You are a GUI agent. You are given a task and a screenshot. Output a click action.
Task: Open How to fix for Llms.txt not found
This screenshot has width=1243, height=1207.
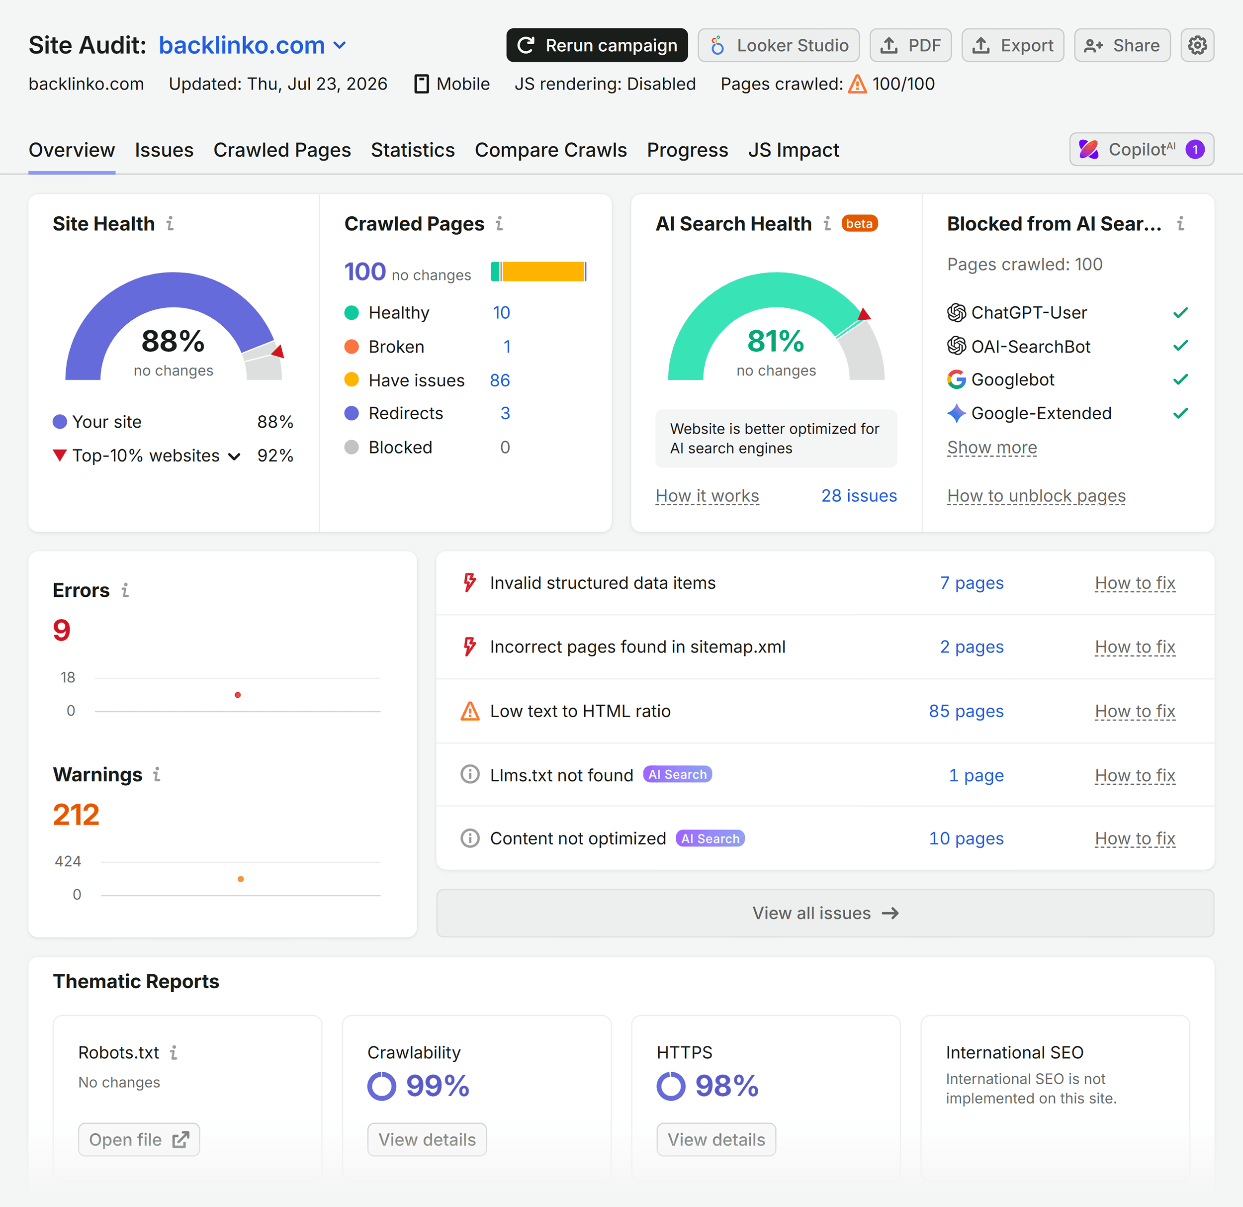[x=1135, y=775]
